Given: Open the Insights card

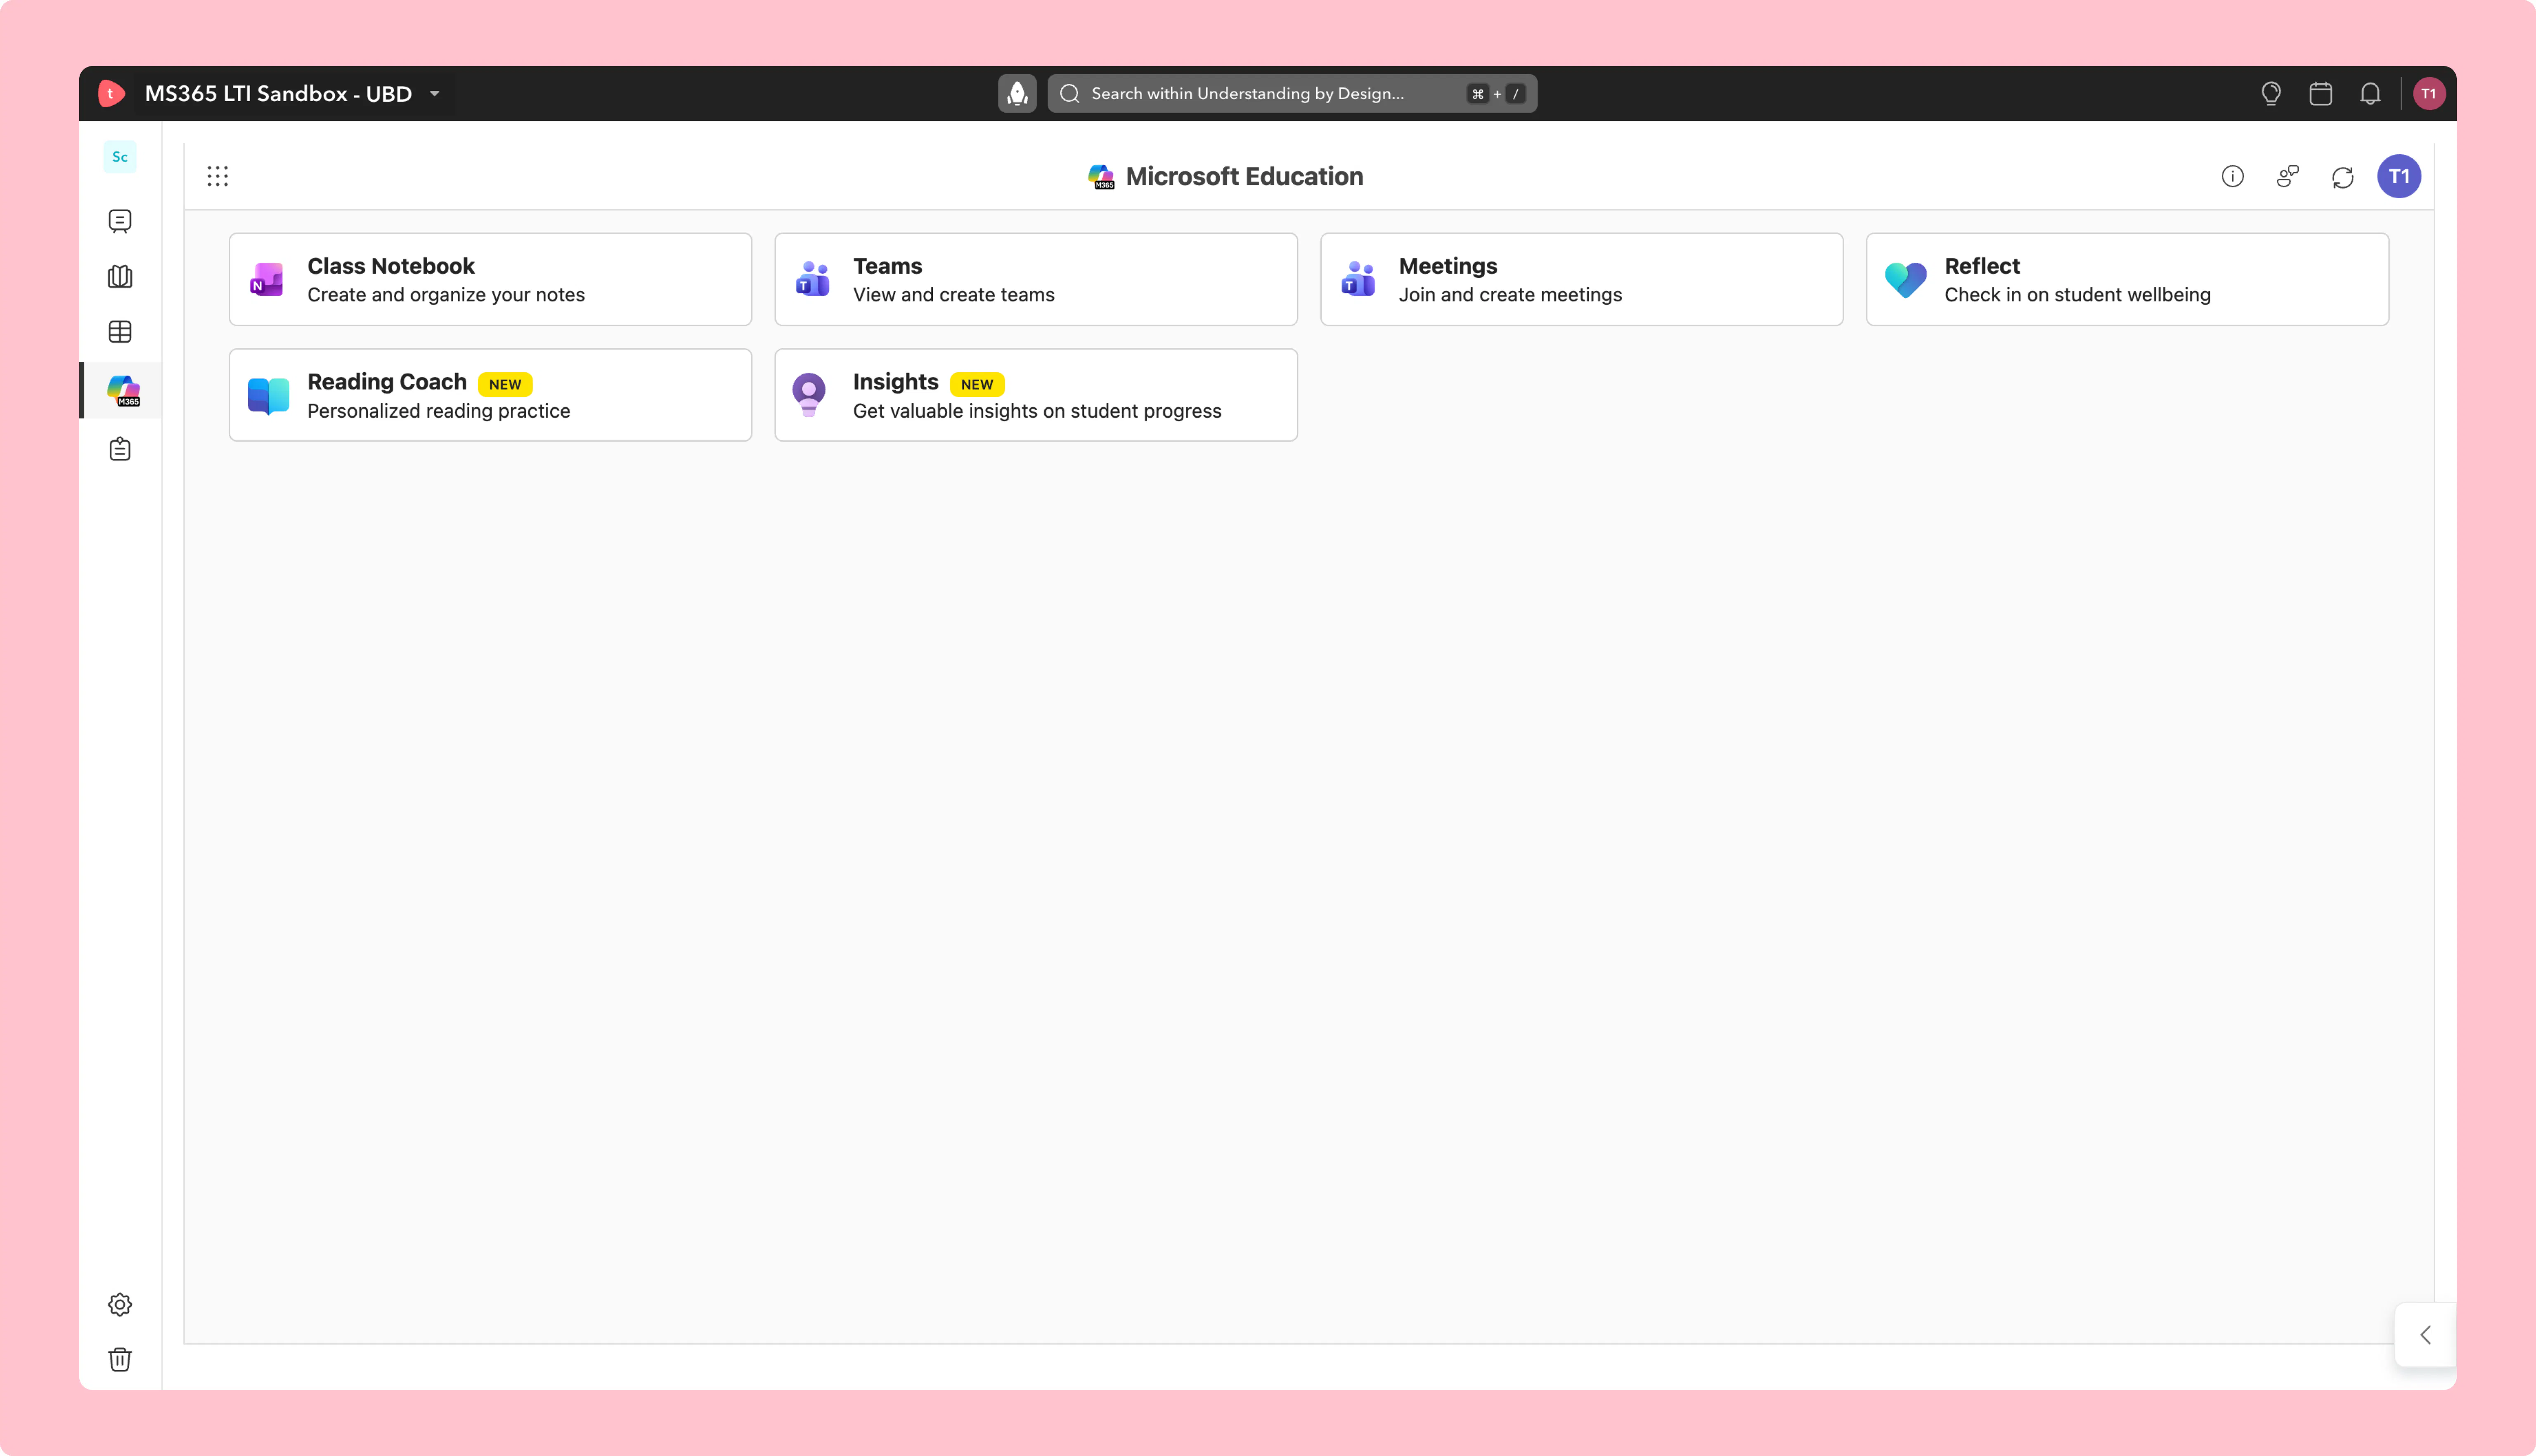Looking at the screenshot, I should click(1036, 395).
